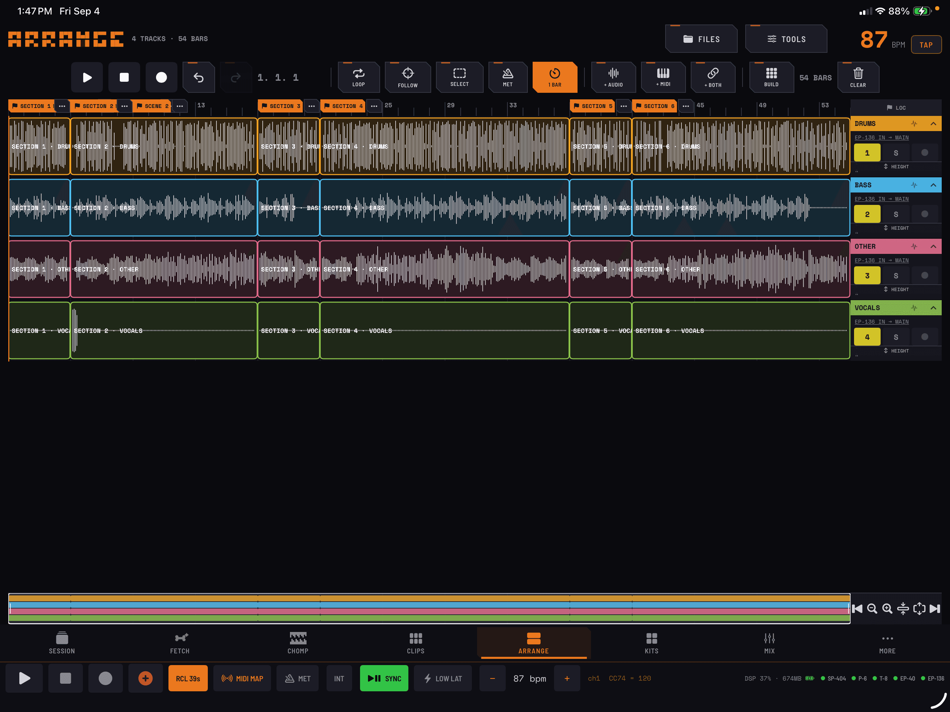Open Section 2 marker options menu
Viewport: 950px width, 712px height.
125,106
